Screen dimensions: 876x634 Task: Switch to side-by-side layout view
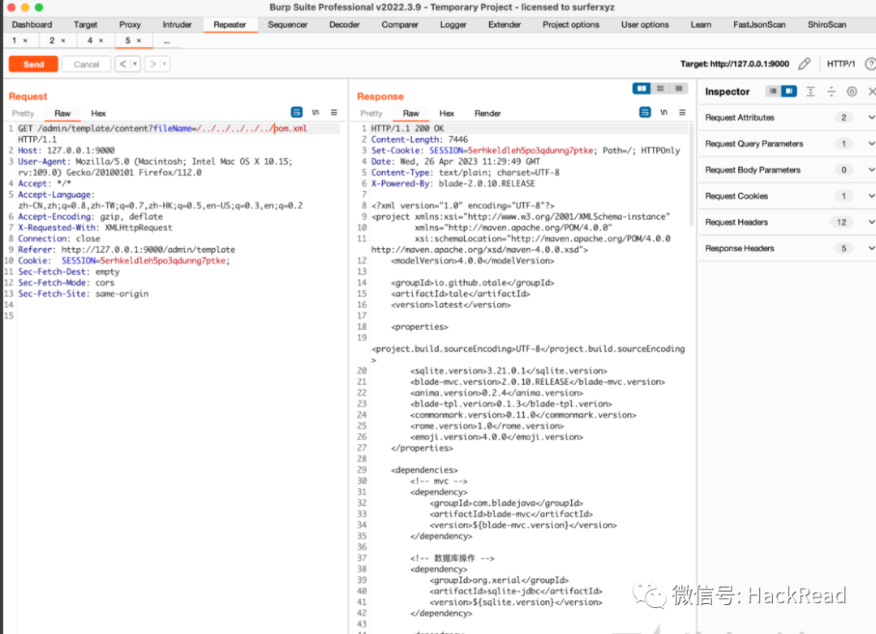[x=642, y=88]
